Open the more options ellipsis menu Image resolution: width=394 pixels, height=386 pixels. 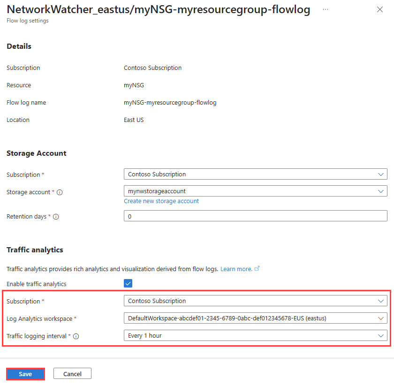pyautogui.click(x=326, y=9)
